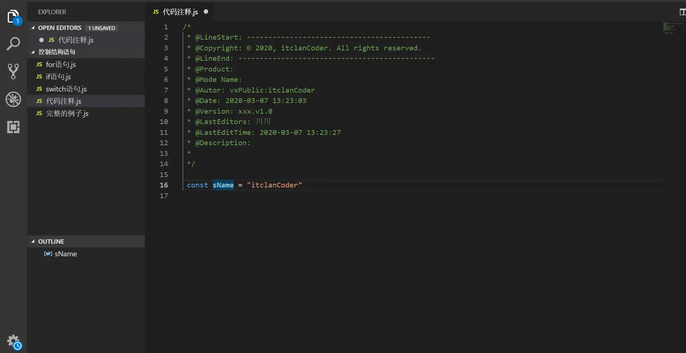
Task: Click the JS icon of 完整的例子.js
Action: [x=39, y=113]
